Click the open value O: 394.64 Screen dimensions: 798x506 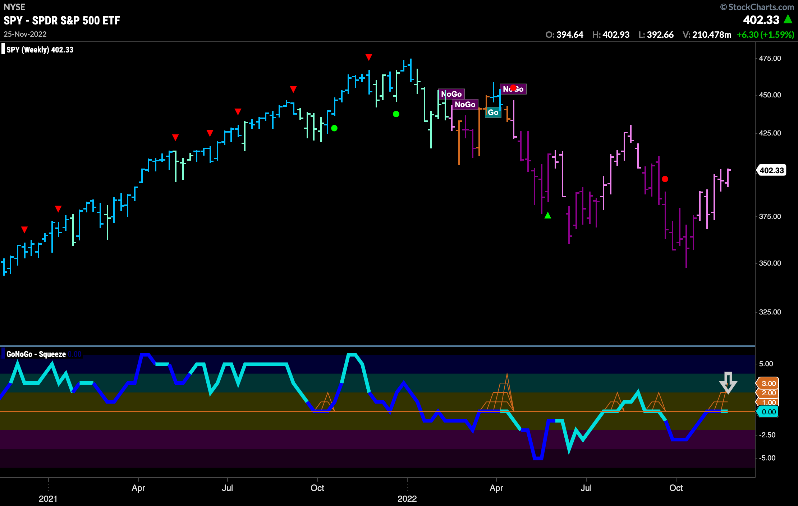[x=564, y=35]
